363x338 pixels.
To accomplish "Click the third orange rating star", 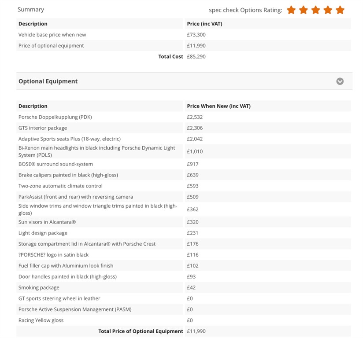I will [315, 10].
